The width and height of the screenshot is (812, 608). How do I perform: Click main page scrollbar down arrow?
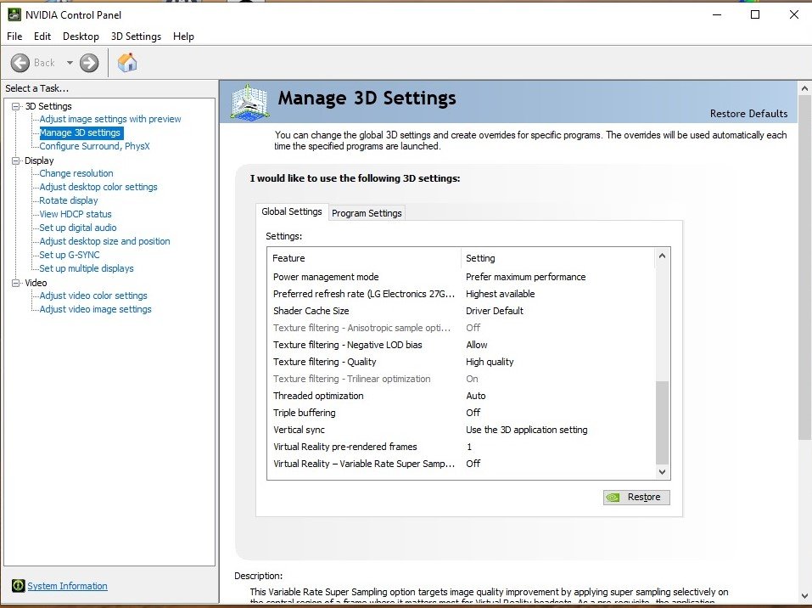(x=804, y=596)
